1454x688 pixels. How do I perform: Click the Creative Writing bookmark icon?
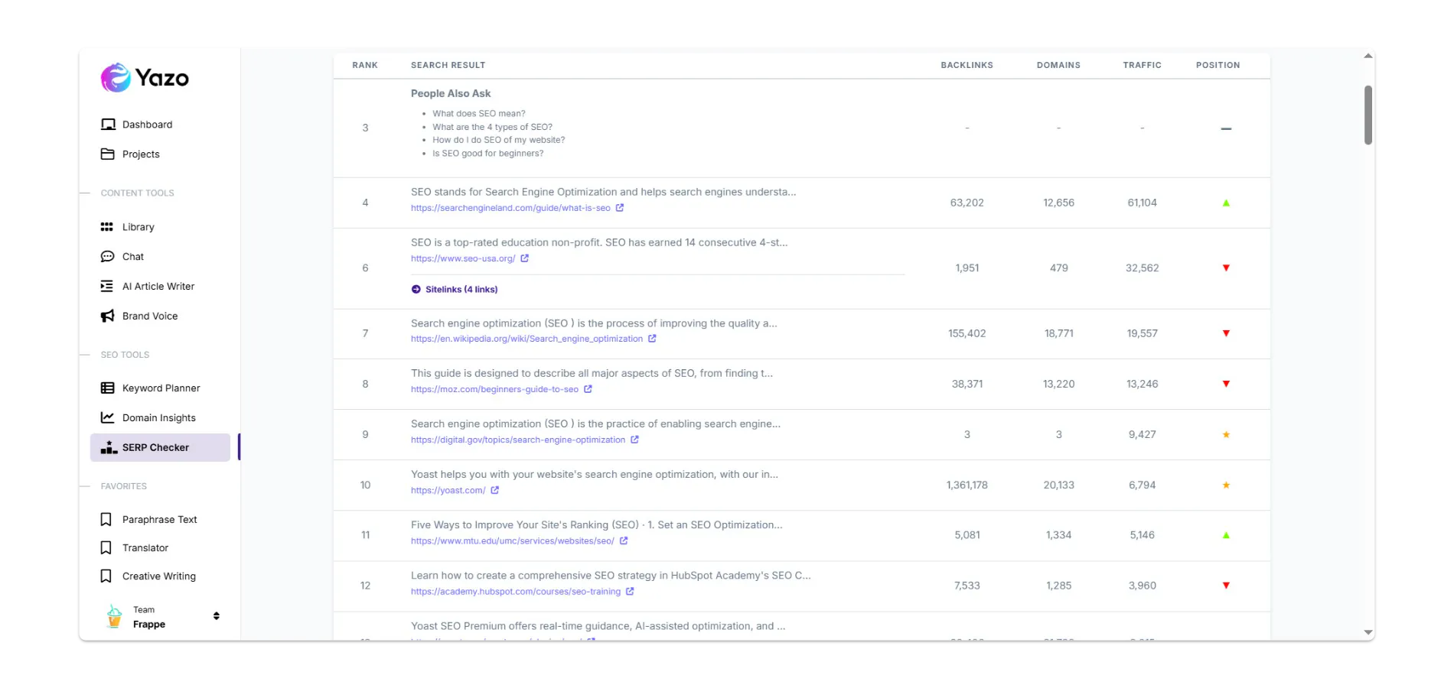(106, 576)
